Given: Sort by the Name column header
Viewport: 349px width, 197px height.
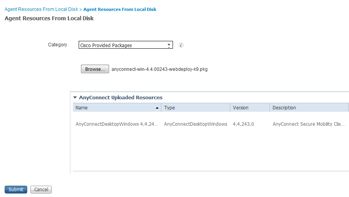Looking at the screenshot, I should point(117,107).
